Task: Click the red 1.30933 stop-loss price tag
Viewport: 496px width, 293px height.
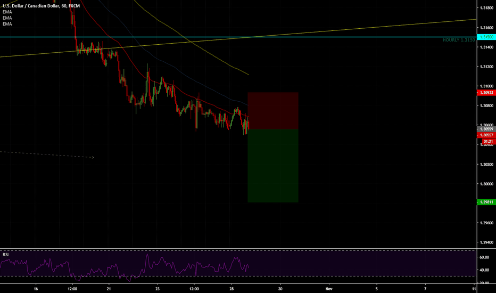Action: pyautogui.click(x=486, y=93)
